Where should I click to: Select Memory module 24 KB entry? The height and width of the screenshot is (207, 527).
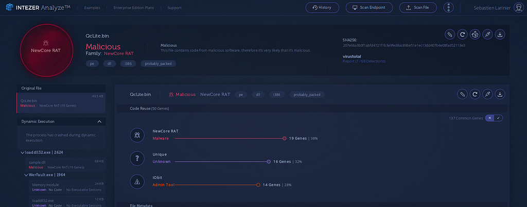click(66, 187)
